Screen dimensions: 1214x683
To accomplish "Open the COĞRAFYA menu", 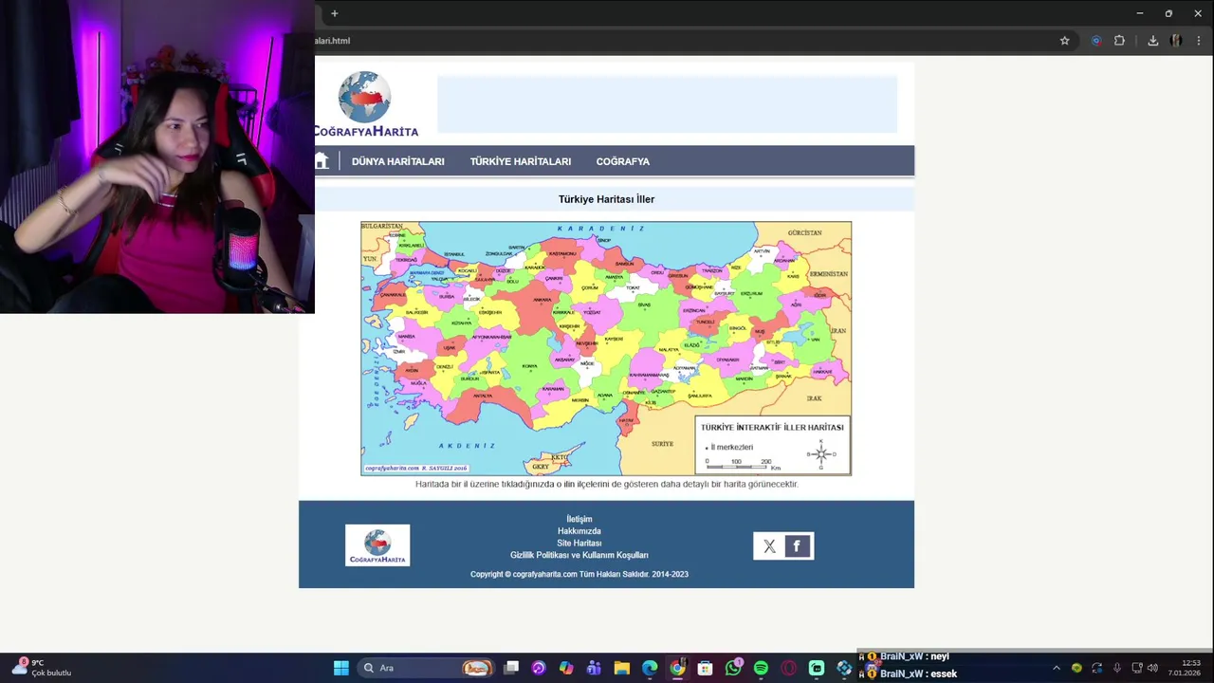I will pyautogui.click(x=623, y=161).
